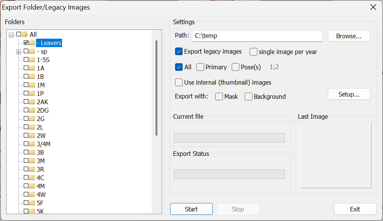
Task: Click the folder icon next to All
Action: pos(25,34)
